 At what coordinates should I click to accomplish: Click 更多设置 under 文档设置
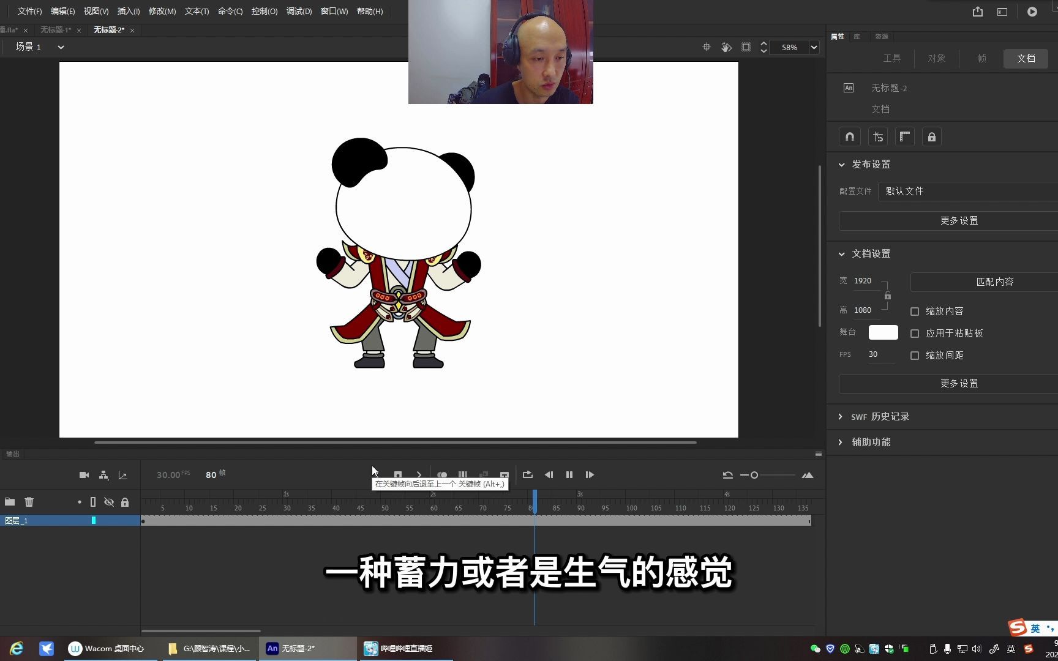click(x=948, y=384)
